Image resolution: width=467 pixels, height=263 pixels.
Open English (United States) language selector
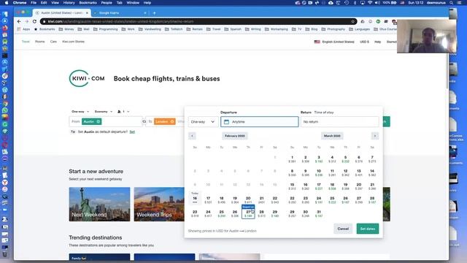click(334, 42)
